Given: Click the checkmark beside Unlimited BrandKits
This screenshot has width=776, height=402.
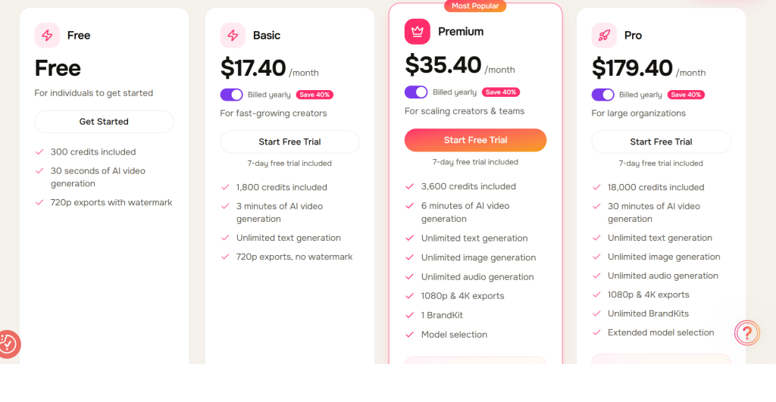Looking at the screenshot, I should coord(596,313).
